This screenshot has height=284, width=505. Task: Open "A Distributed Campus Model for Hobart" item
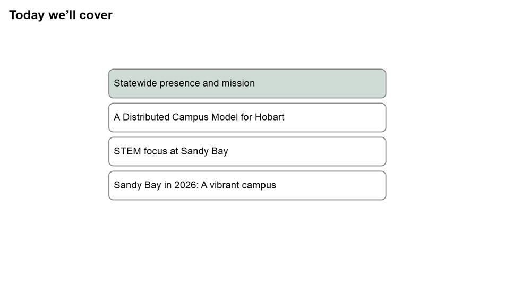click(x=247, y=117)
